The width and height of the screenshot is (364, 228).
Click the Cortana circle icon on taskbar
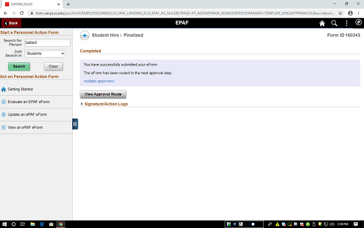click(x=14, y=224)
